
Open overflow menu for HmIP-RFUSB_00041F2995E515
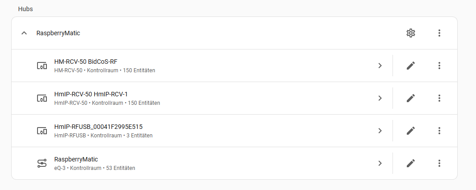(x=439, y=131)
